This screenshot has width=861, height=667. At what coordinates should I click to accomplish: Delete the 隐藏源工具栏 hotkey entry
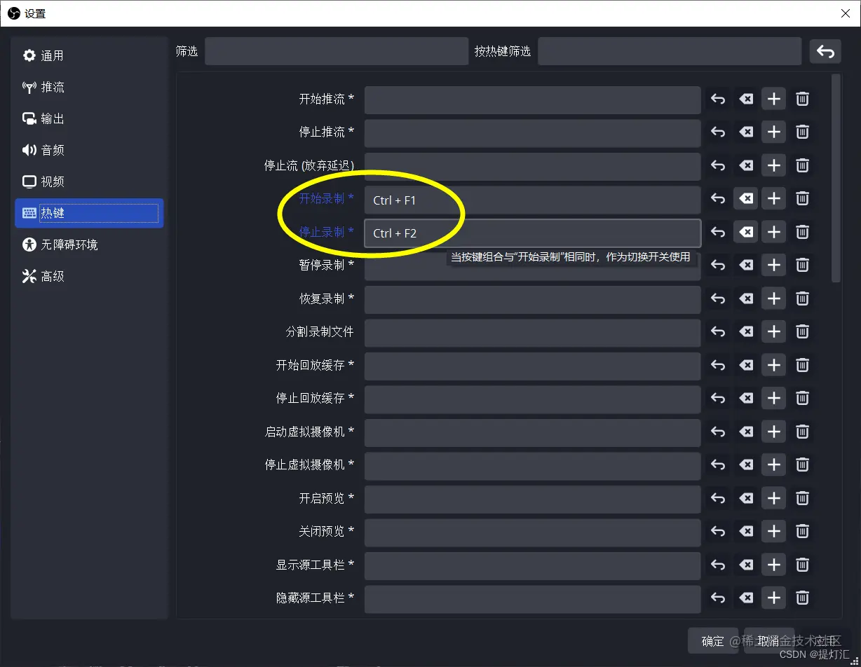coord(803,598)
